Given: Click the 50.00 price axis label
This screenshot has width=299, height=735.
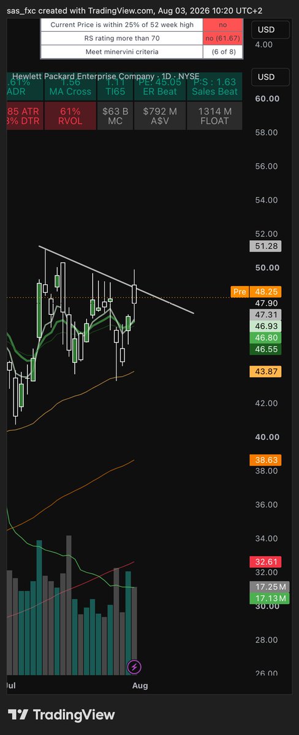Looking at the screenshot, I should [x=267, y=268].
